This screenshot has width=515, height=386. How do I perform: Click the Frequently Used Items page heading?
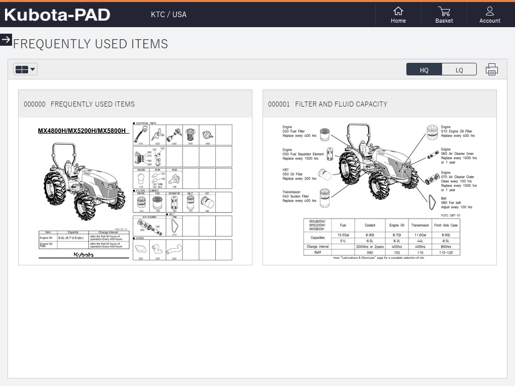[x=91, y=44]
